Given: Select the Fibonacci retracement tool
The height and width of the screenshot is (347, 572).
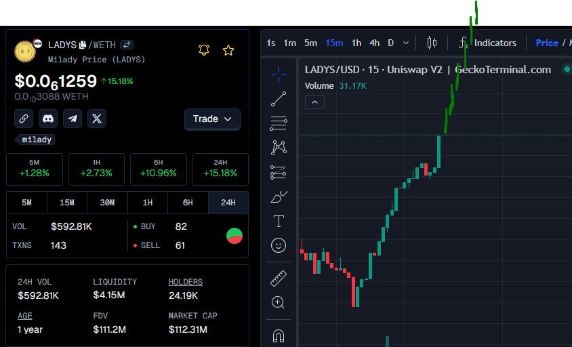Looking at the screenshot, I should pos(279,123).
